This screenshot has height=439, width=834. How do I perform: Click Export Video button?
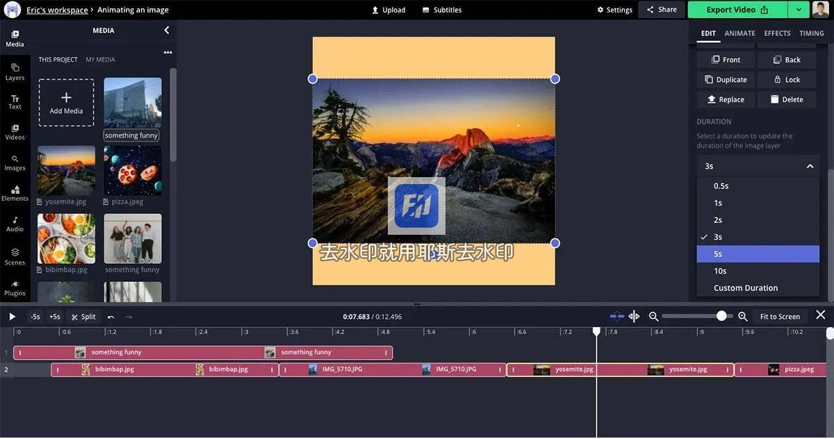(737, 10)
